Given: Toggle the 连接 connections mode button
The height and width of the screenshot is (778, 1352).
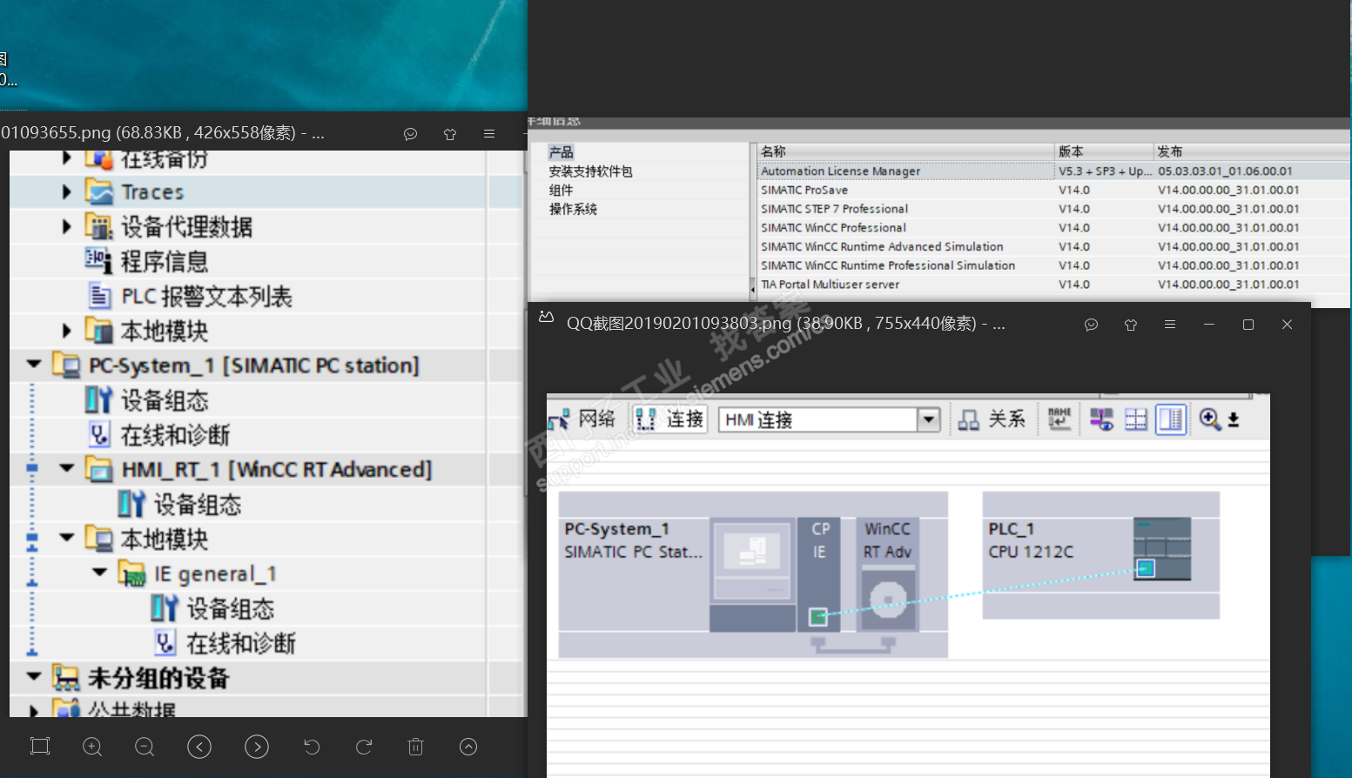Looking at the screenshot, I should 669,419.
